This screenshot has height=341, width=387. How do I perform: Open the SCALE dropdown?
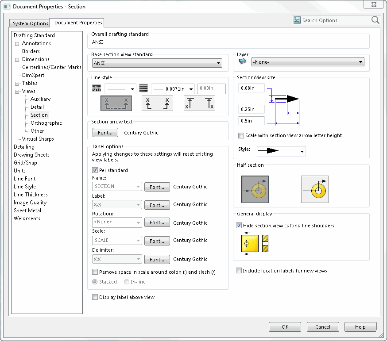click(117, 241)
